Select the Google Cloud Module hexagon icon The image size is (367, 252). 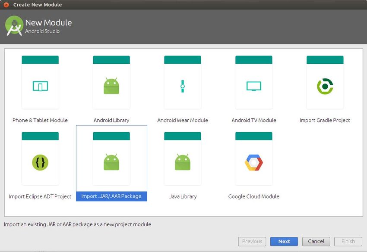(254, 162)
